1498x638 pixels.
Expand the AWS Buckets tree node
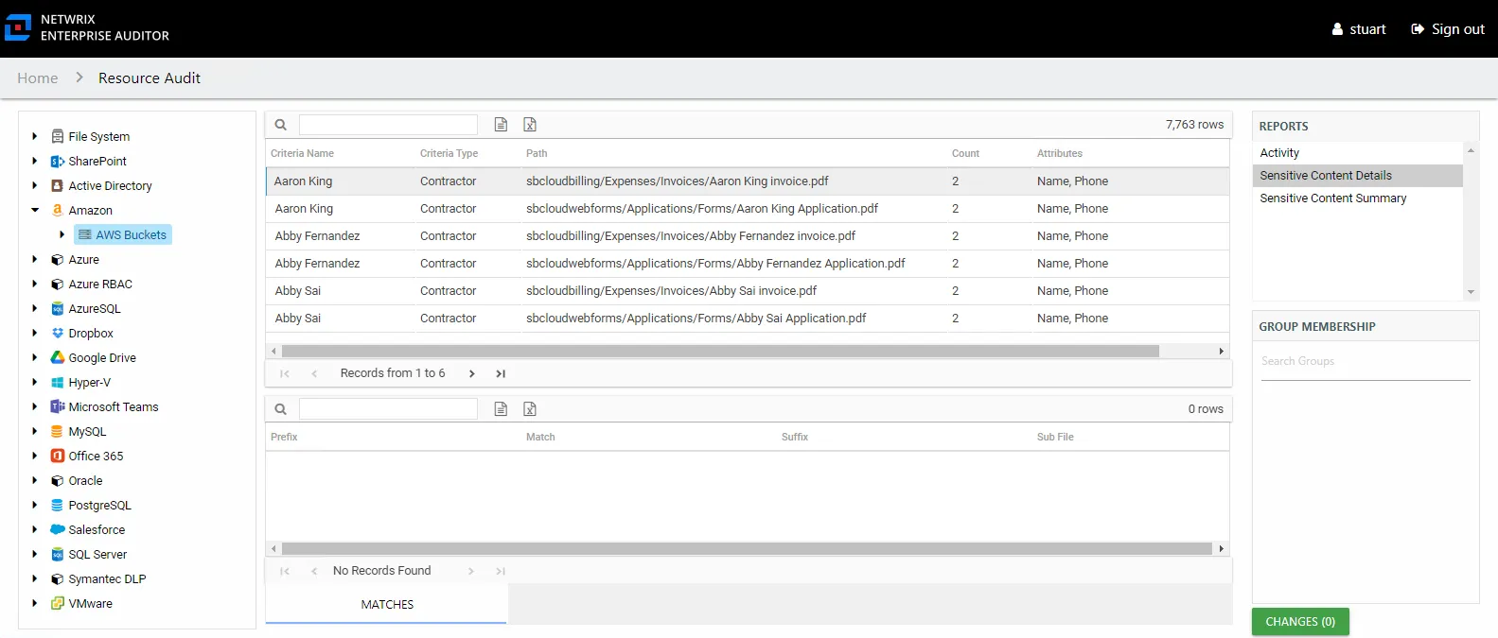(62, 234)
